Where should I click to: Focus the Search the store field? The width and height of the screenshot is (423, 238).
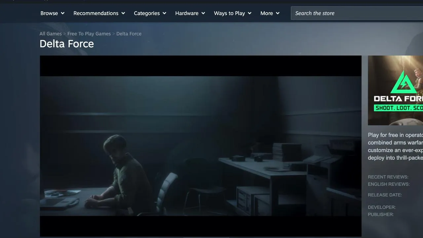(x=357, y=13)
